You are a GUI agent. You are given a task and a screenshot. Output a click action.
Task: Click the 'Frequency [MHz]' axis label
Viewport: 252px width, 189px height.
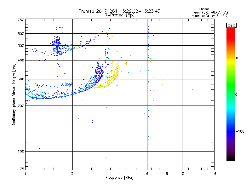coord(119,178)
